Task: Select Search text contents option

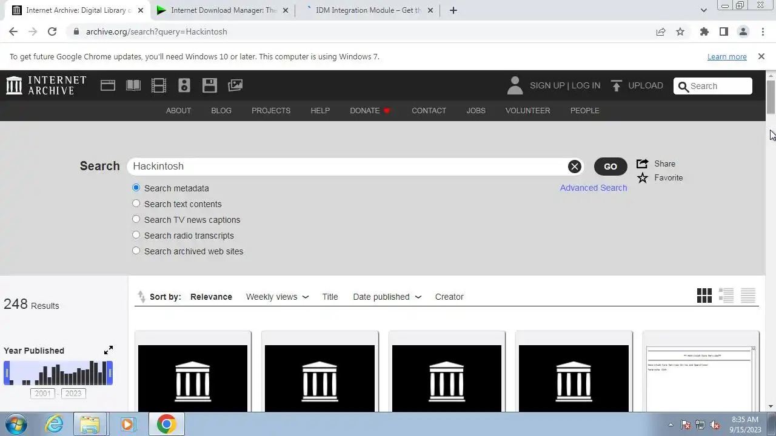Action: click(136, 203)
